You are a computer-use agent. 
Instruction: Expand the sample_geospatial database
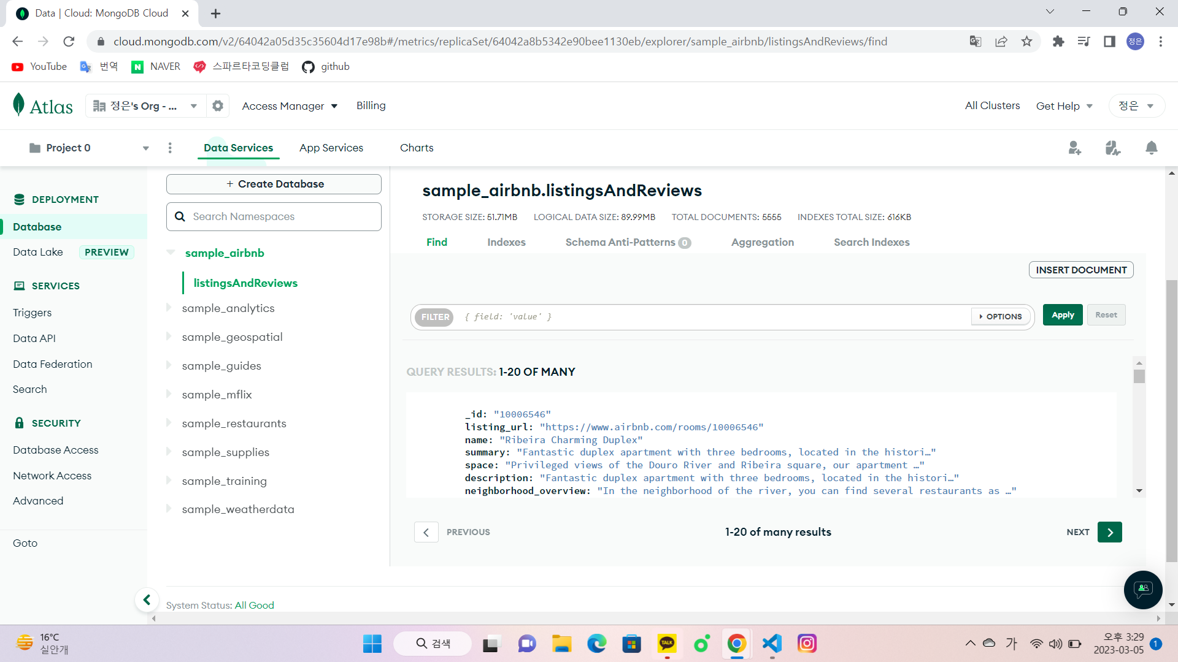tap(169, 337)
